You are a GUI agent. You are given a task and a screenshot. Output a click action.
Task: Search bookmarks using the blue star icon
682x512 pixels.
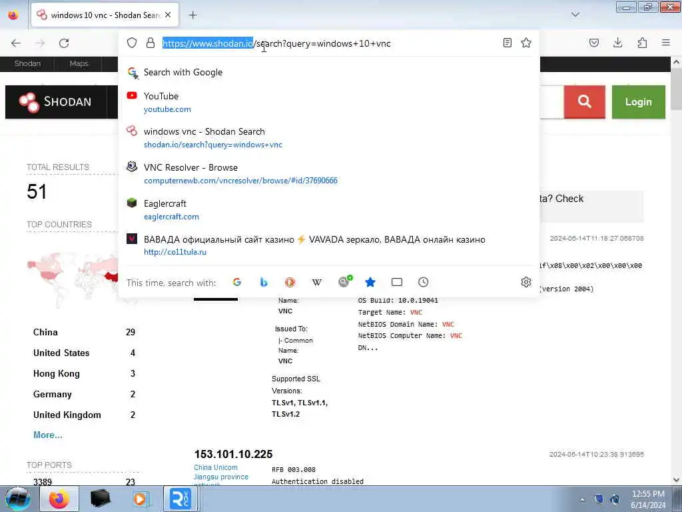(370, 282)
